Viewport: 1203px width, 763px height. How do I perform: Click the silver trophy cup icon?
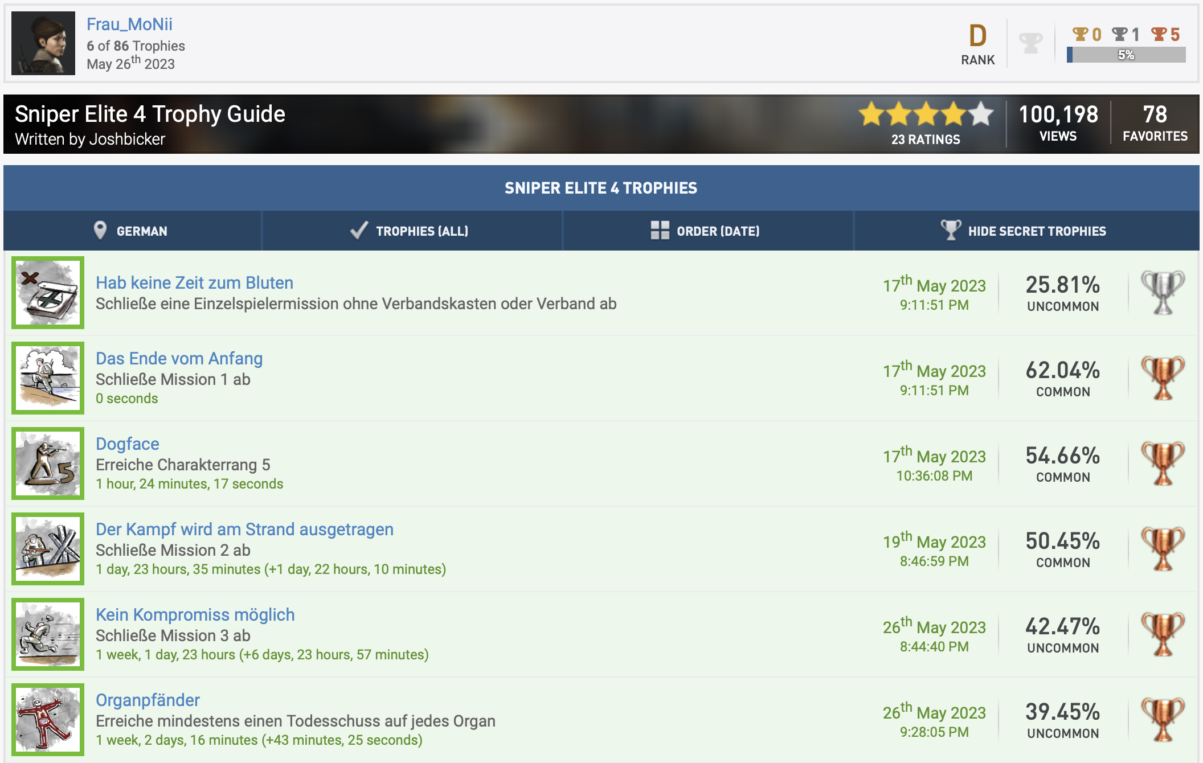(1163, 293)
